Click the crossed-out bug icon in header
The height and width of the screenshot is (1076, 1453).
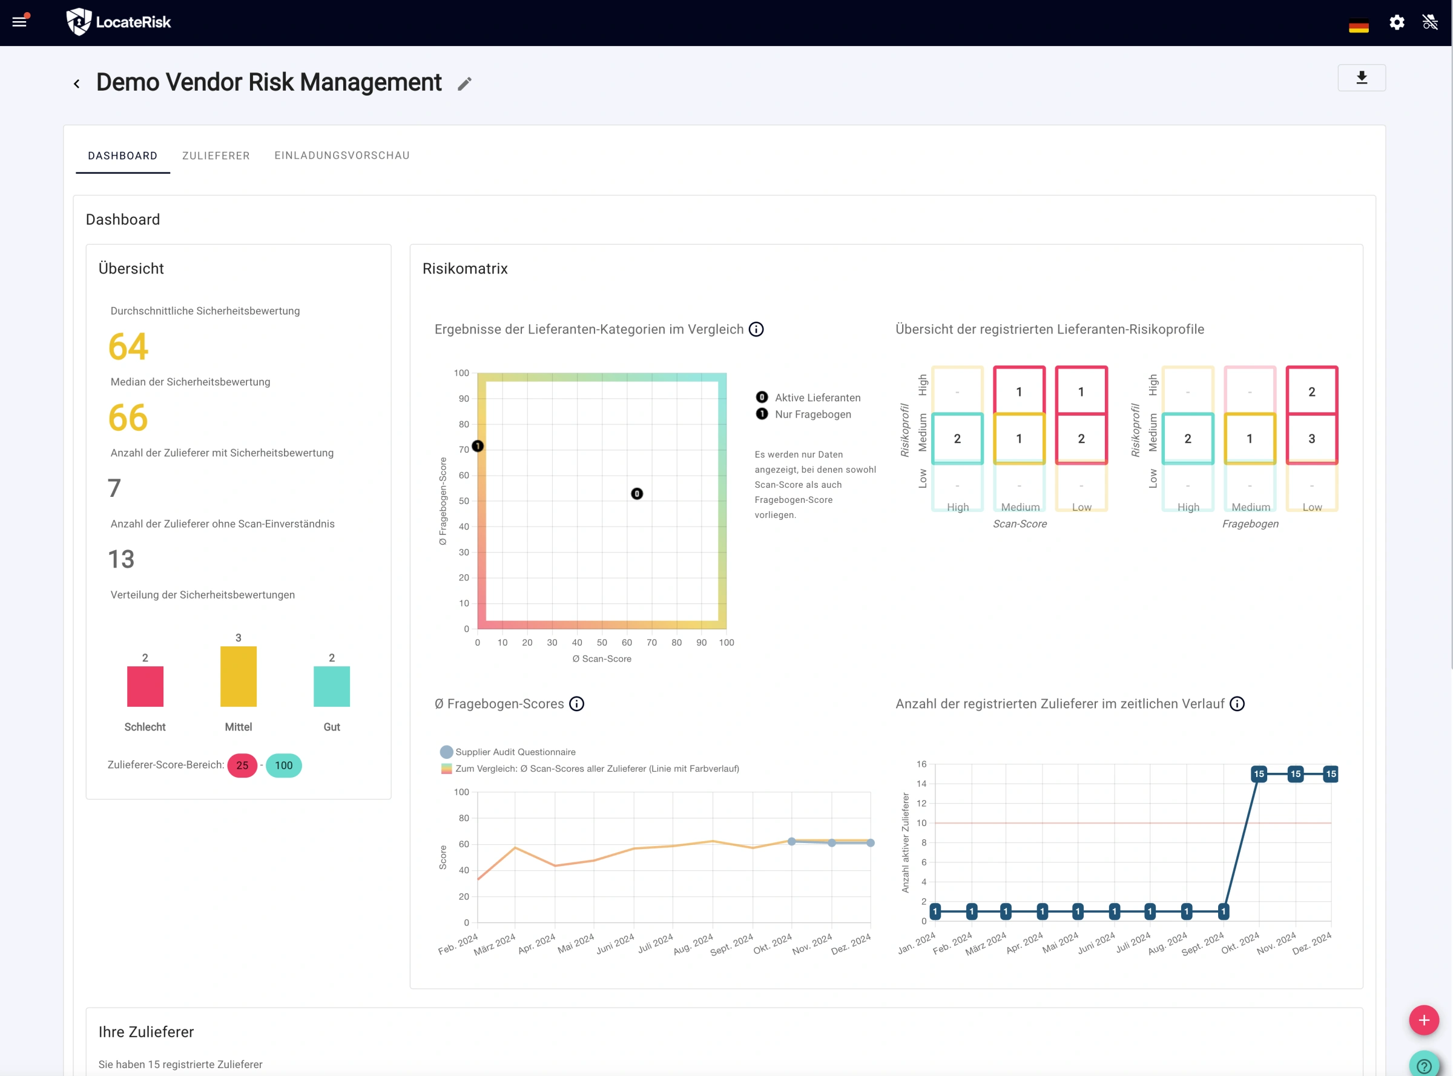tap(1429, 23)
